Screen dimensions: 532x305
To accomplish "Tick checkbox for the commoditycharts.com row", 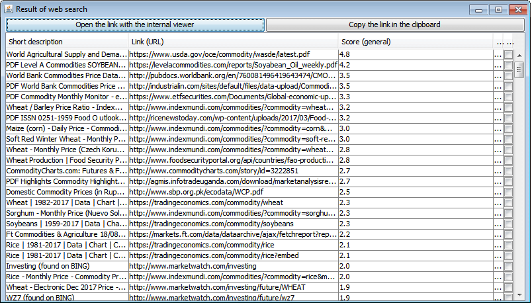I will [508, 171].
